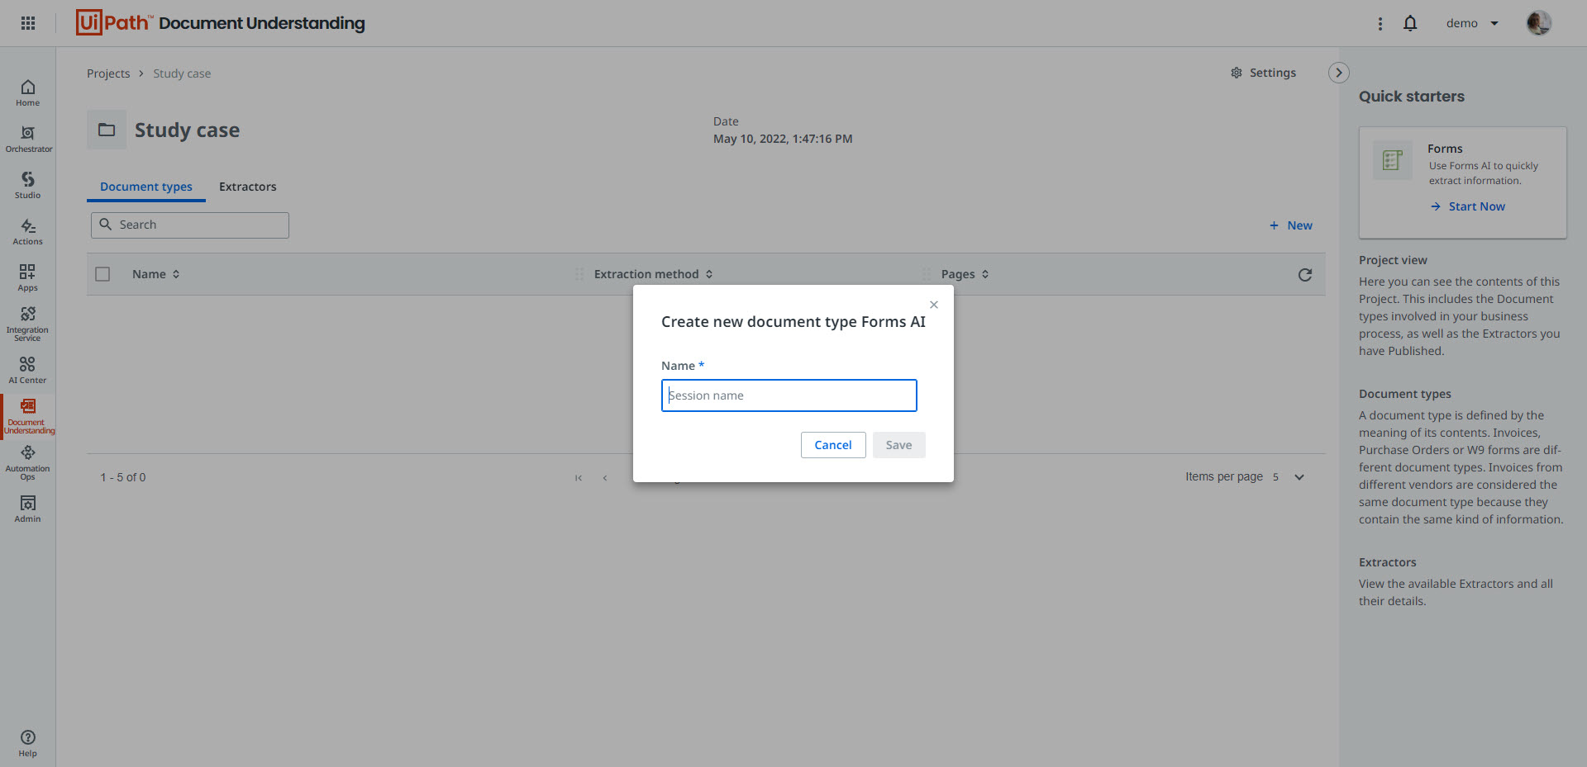Click the Project view heading
The image size is (1587, 767).
tap(1393, 260)
